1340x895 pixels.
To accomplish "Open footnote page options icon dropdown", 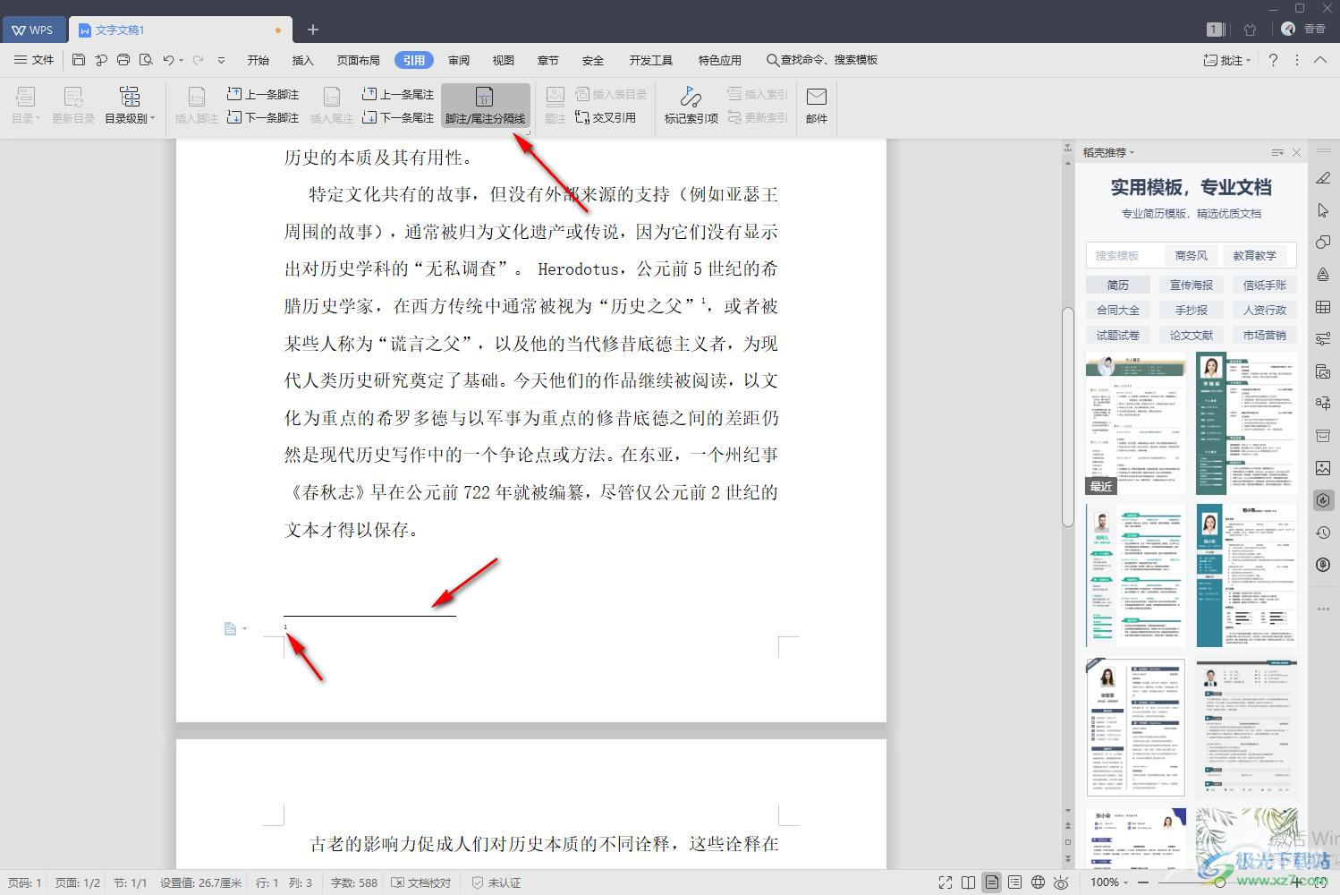I will pyautogui.click(x=235, y=629).
